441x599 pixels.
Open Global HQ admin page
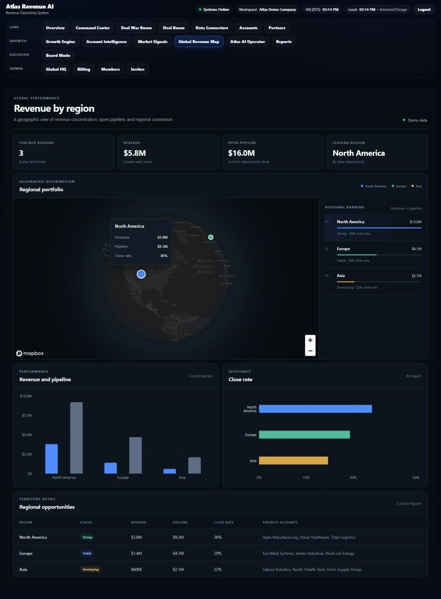pyautogui.click(x=56, y=69)
